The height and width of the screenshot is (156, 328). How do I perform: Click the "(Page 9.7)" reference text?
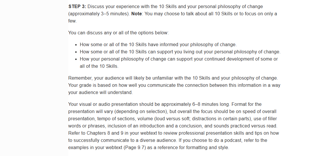point(135,147)
